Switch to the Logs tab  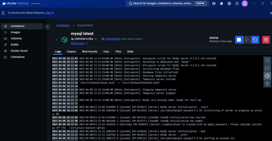pos(58,52)
